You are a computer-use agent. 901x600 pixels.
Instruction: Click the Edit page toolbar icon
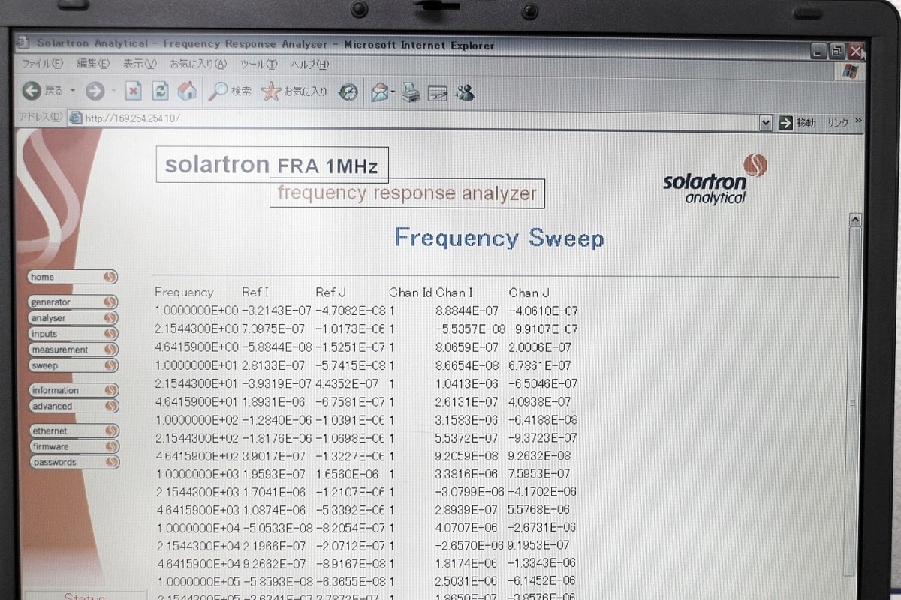438,93
